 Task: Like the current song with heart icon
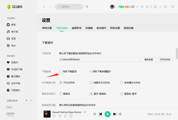(54, 116)
